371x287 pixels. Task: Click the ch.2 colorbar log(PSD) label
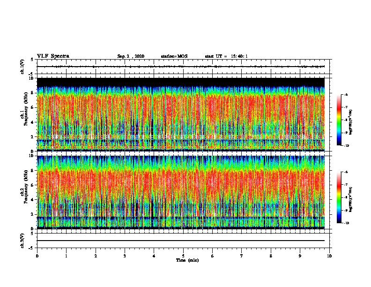click(x=350, y=200)
